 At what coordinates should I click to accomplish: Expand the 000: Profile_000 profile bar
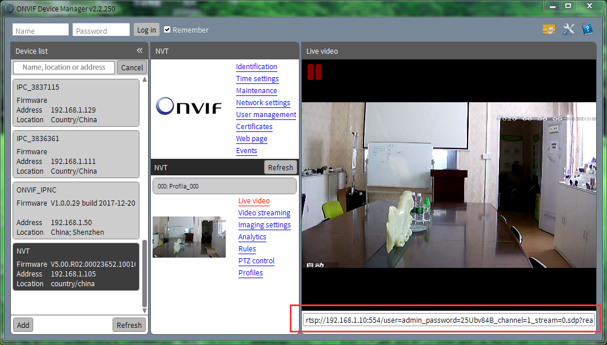(224, 186)
